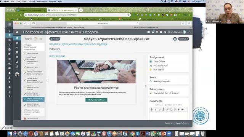
Task: Expand '1. Модуль. Стратегическое планирование' section
Action: [34, 47]
